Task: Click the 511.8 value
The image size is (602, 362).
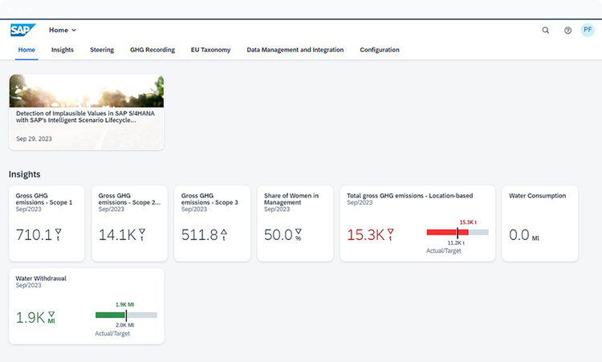Action: (200, 234)
